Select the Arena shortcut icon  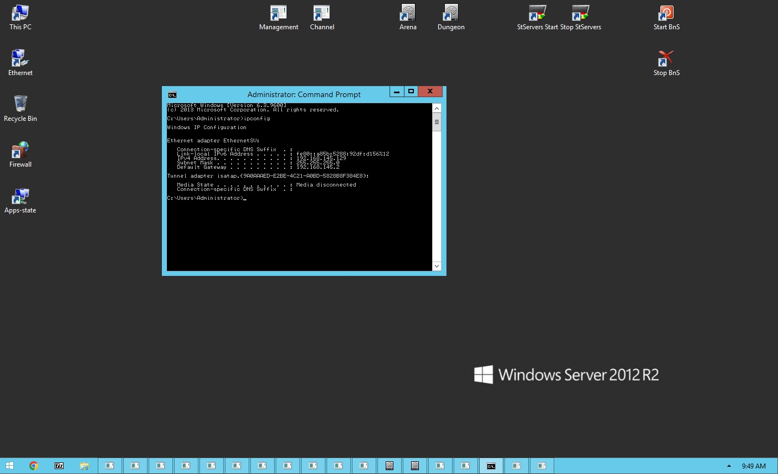click(x=408, y=17)
